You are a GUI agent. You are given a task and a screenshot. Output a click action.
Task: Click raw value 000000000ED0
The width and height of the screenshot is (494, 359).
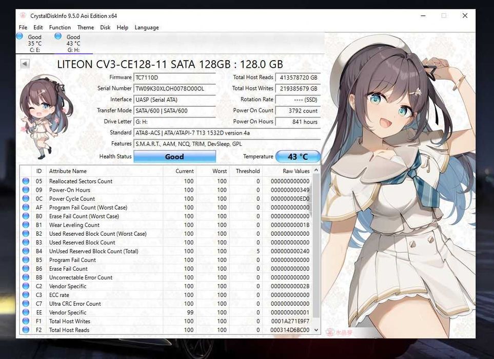(x=290, y=199)
